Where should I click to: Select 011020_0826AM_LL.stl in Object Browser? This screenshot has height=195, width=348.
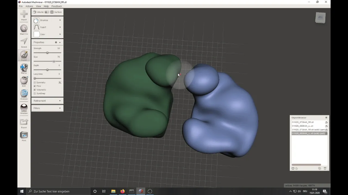[x=303, y=126]
